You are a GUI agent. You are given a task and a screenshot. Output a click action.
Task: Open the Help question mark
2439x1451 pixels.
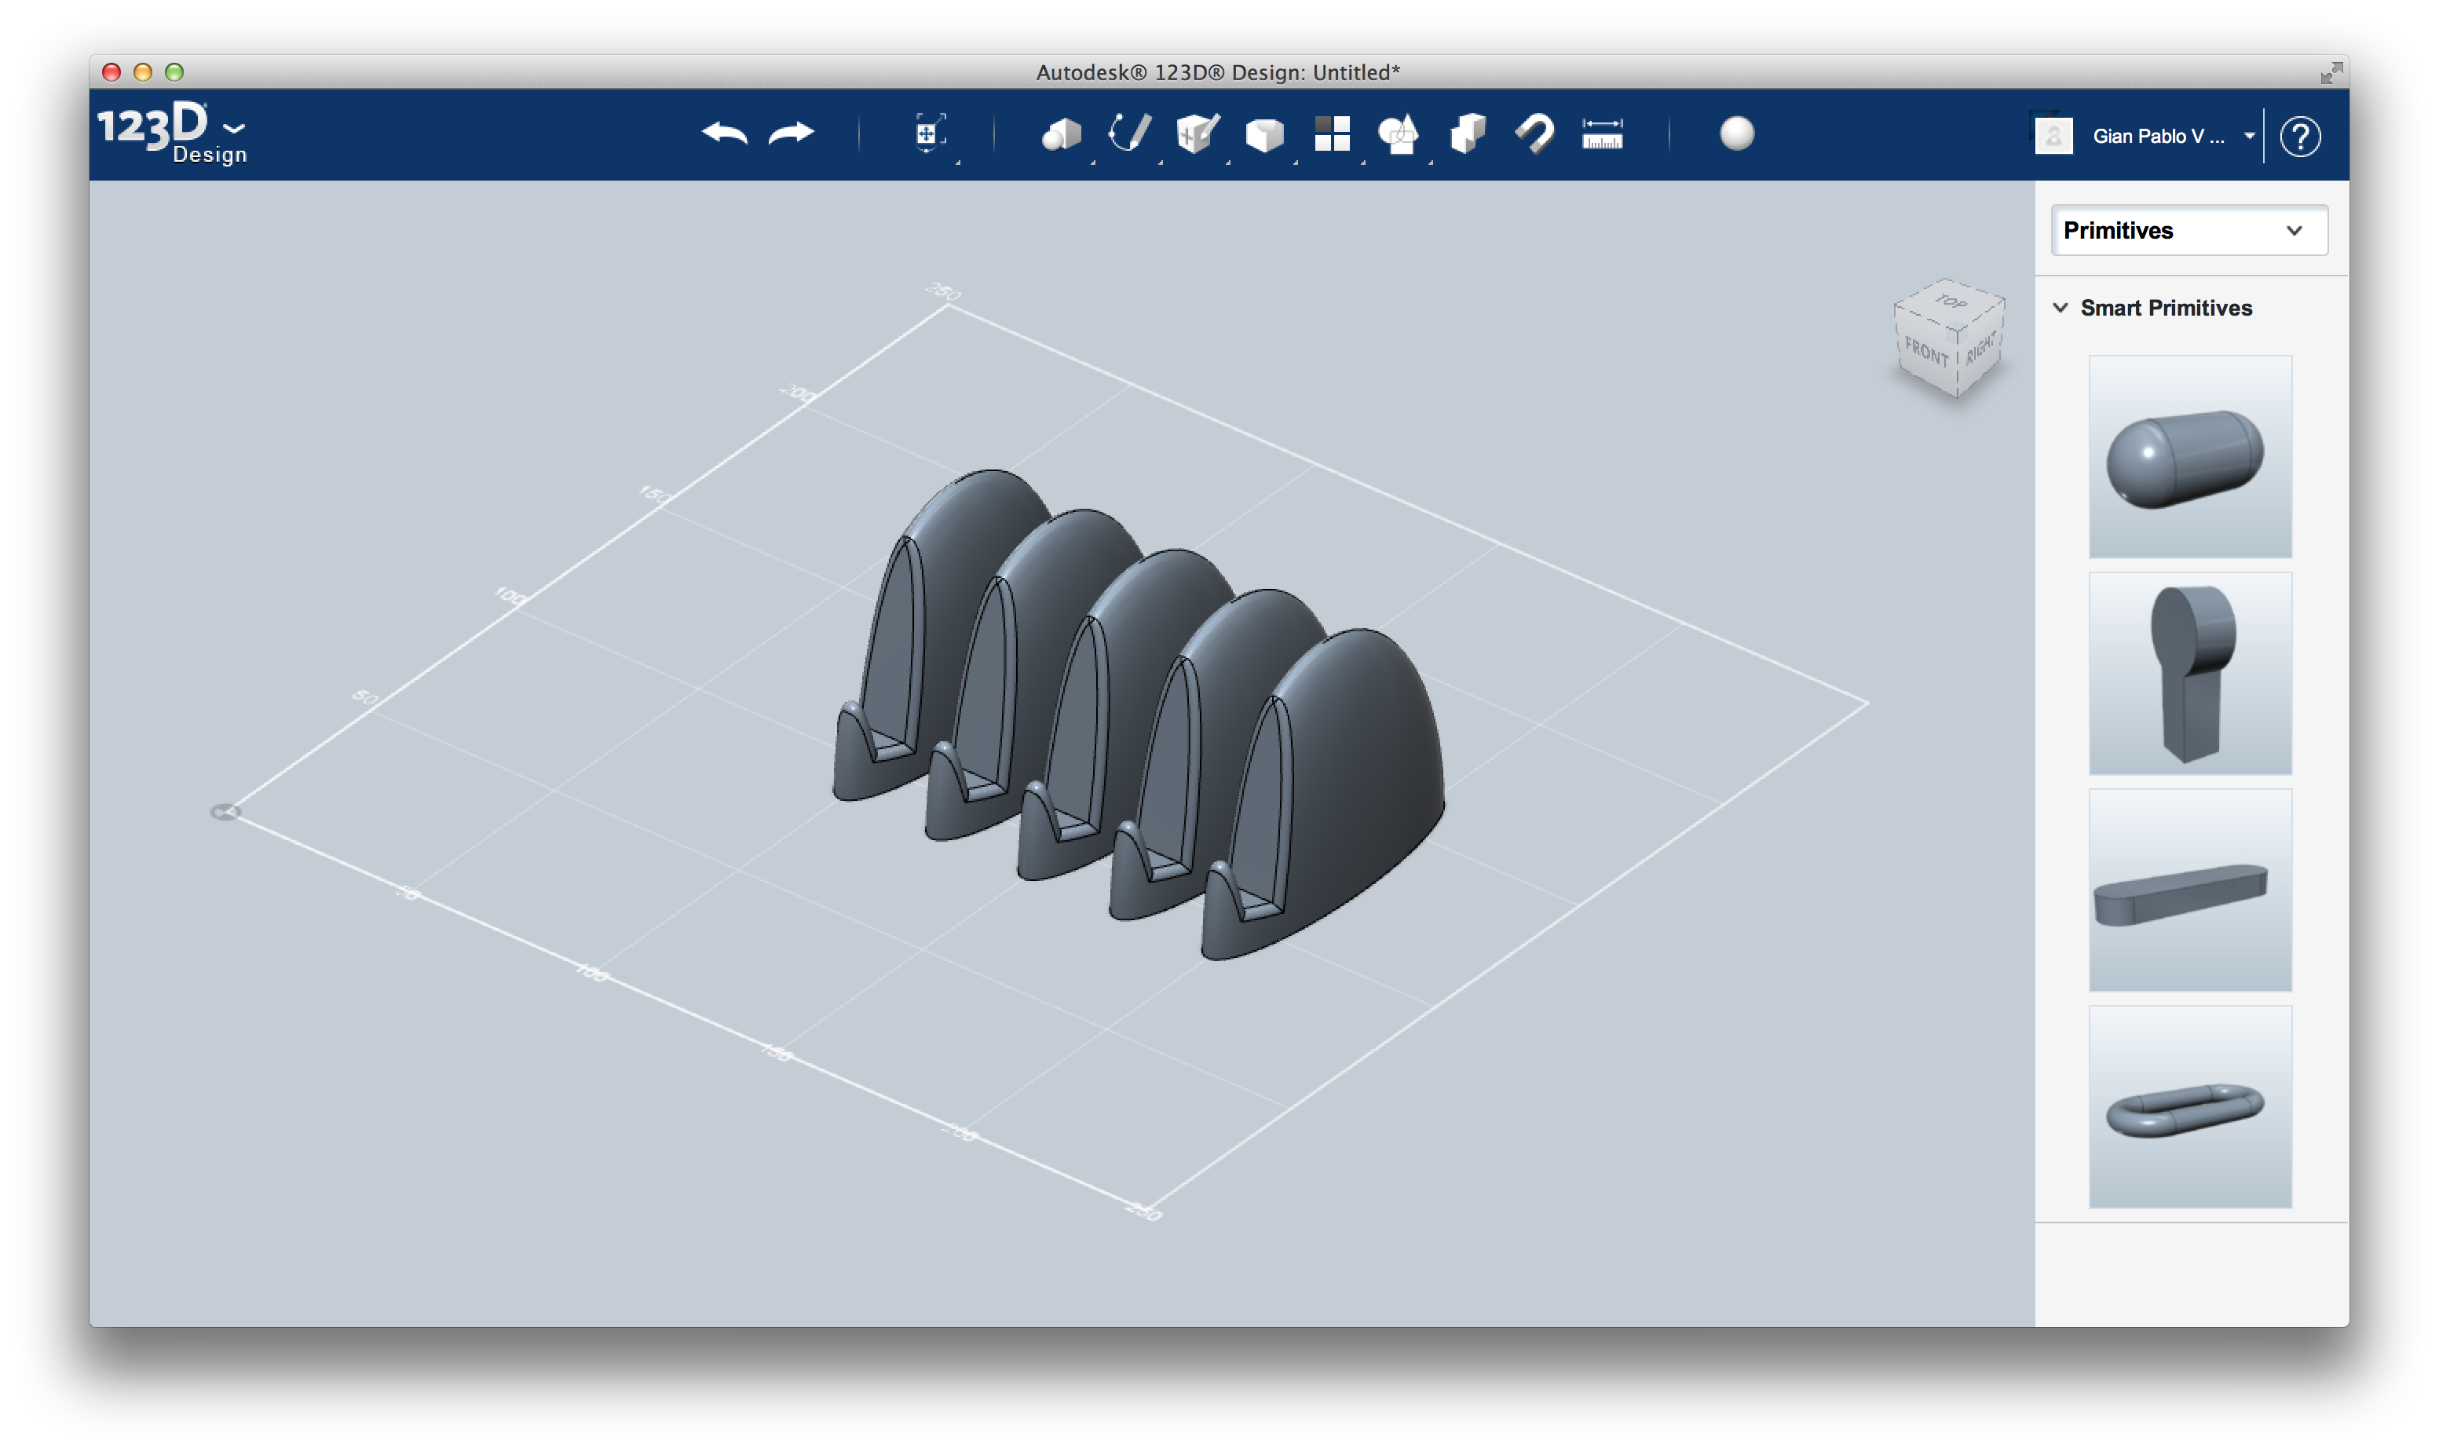tap(2299, 136)
